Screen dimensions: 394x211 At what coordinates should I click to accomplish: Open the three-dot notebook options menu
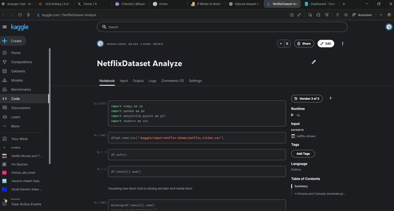[342, 44]
